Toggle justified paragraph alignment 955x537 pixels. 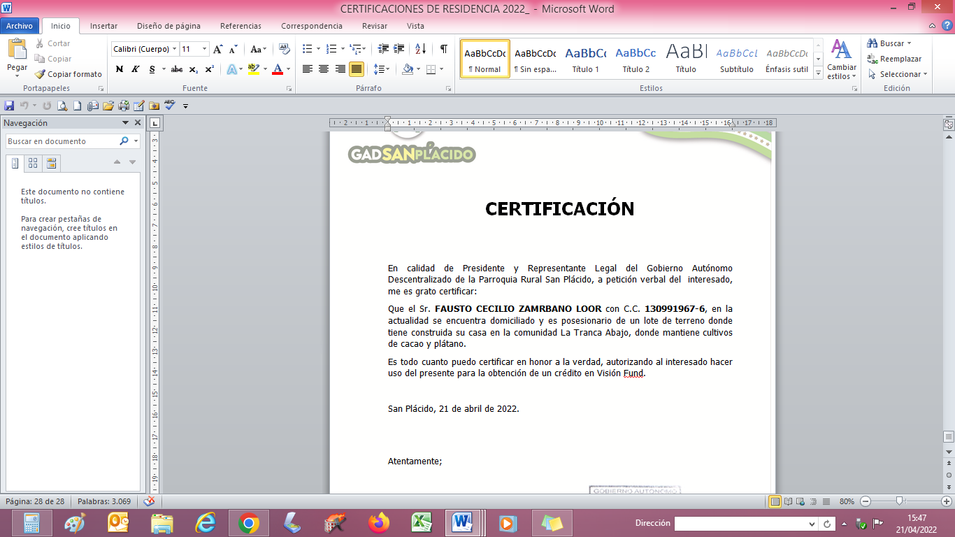pos(357,69)
